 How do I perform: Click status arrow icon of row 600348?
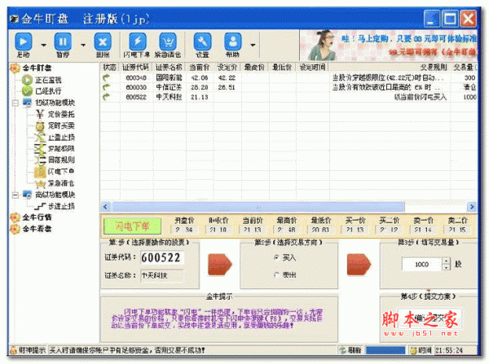point(106,77)
